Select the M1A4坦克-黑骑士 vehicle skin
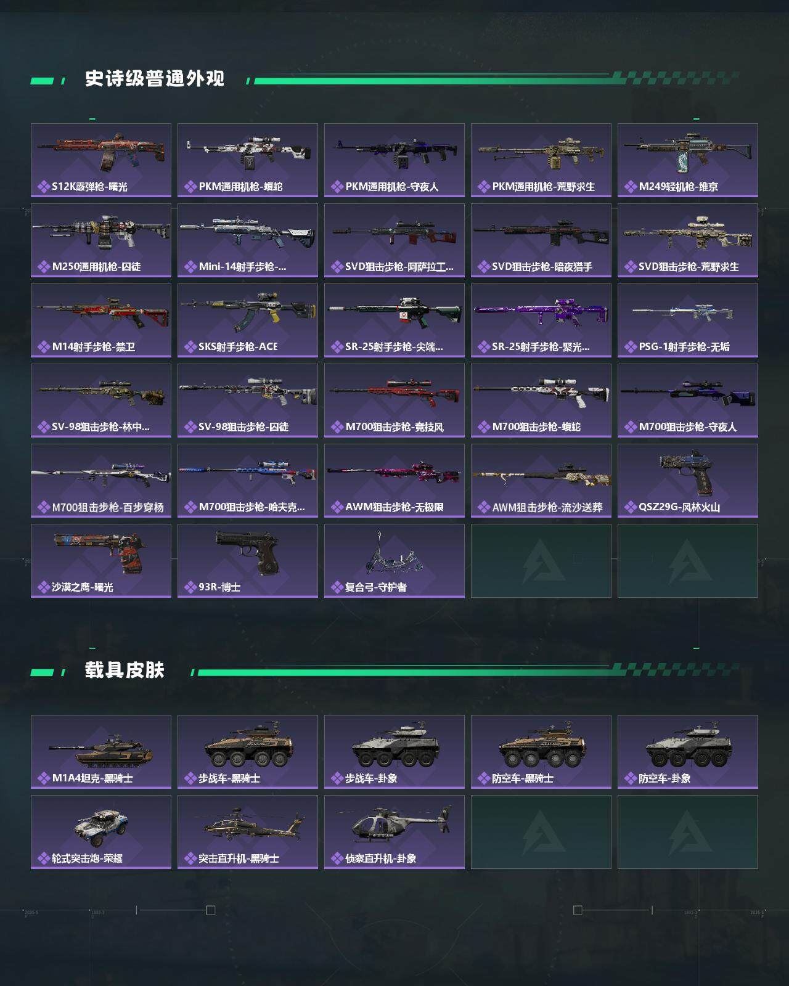 pyautogui.click(x=101, y=752)
